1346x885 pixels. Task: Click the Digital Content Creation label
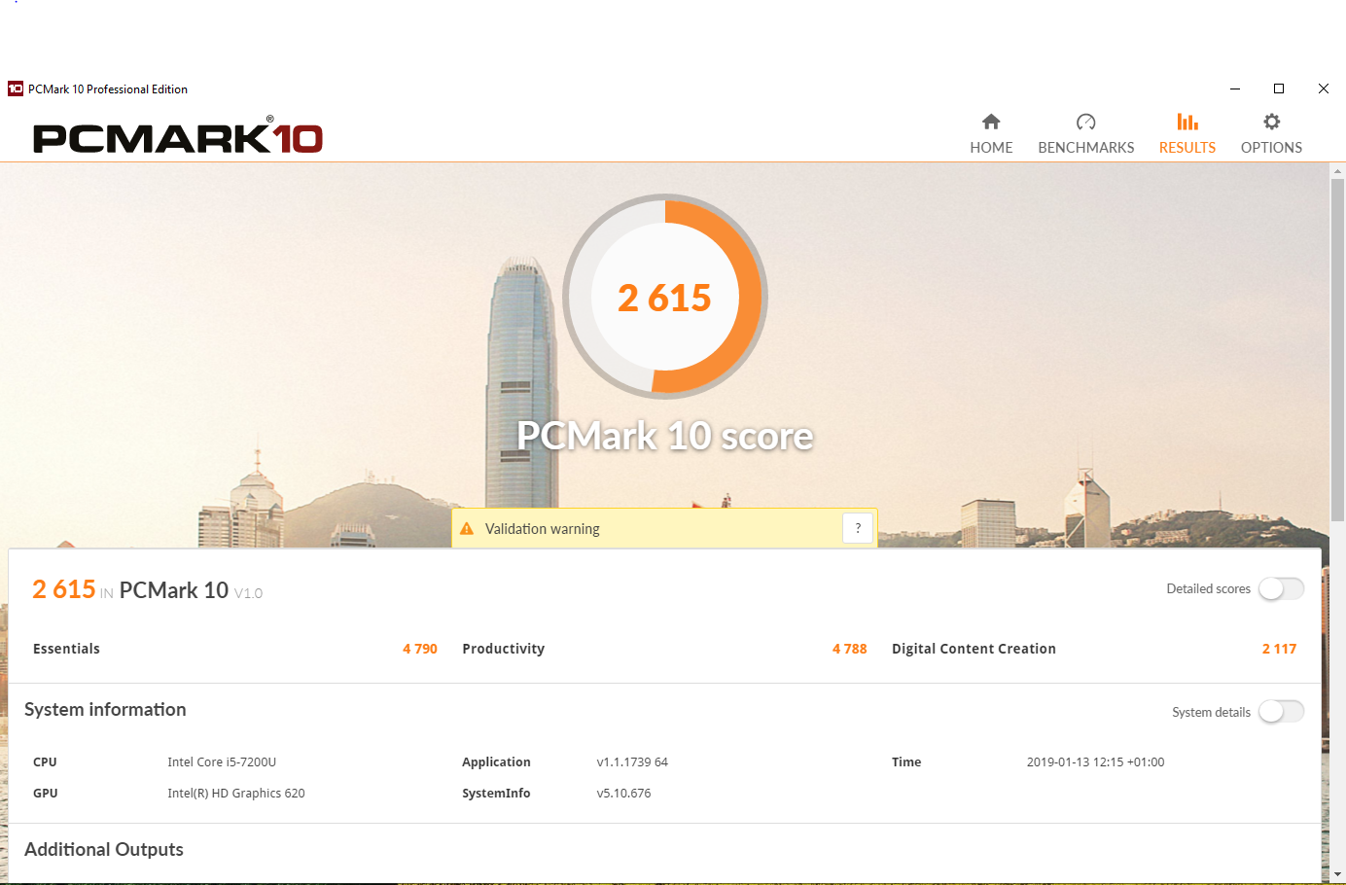(974, 649)
